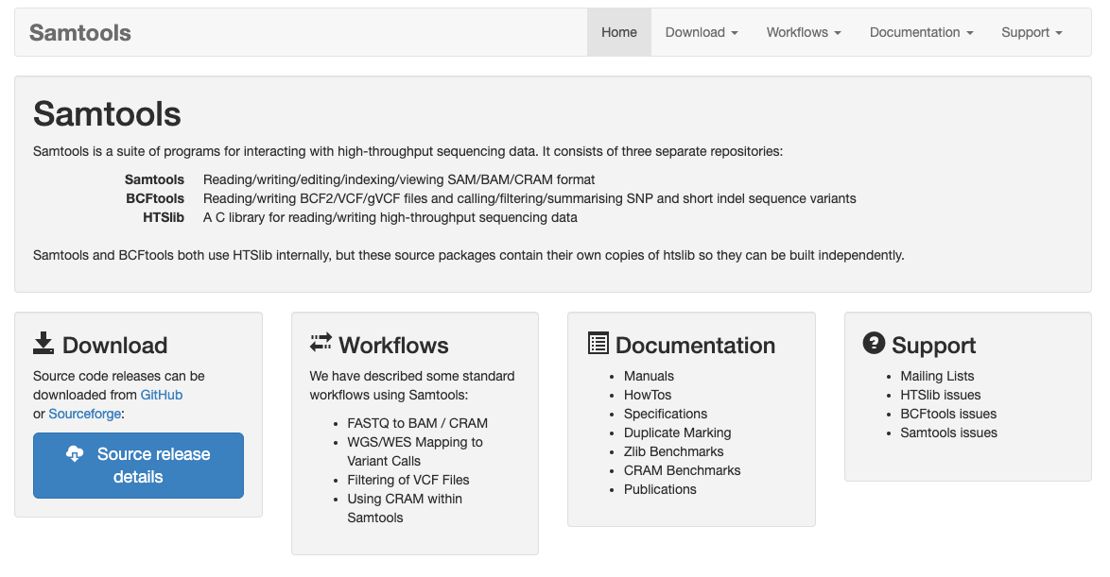Screen dimensions: 1110x577
Task: Open WGS/WES Mapping to Variant Calls
Action: pos(415,451)
